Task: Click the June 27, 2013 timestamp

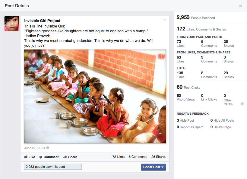Action: 34,148
